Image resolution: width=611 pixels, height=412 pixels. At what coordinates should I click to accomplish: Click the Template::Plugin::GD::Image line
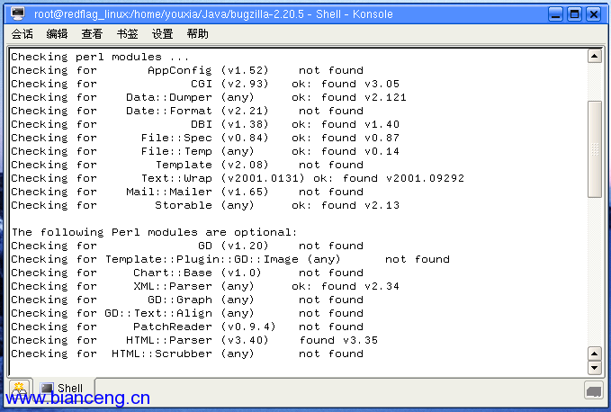(x=230, y=259)
